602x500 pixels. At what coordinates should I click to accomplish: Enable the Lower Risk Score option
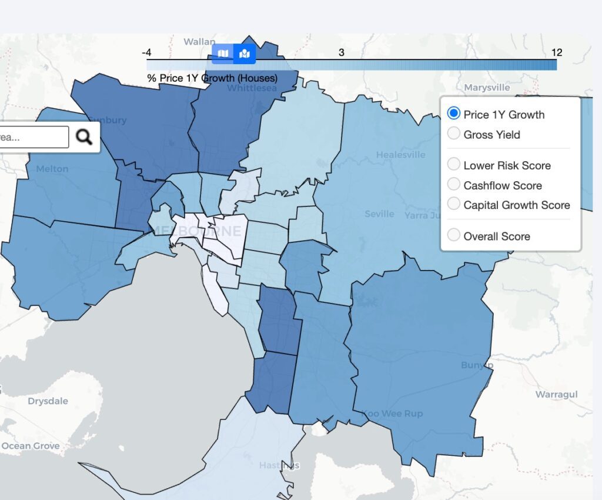(x=453, y=165)
